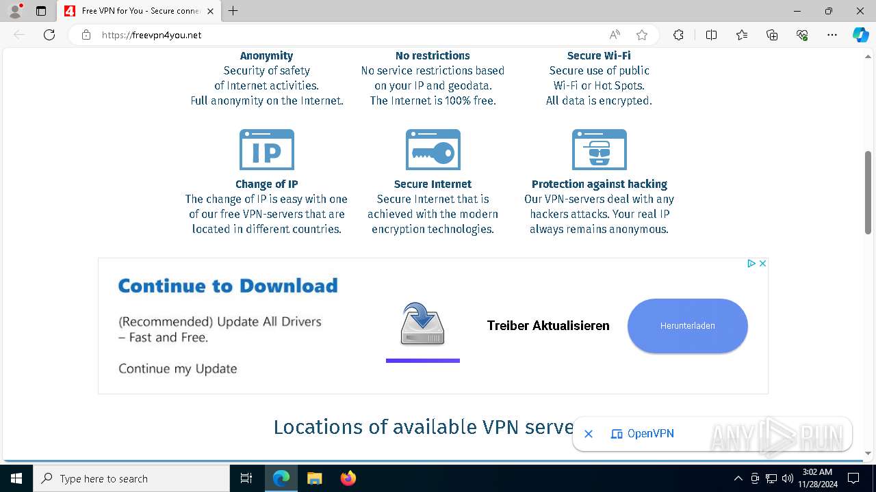Open Microsoft Edge from taskbar

click(281, 478)
